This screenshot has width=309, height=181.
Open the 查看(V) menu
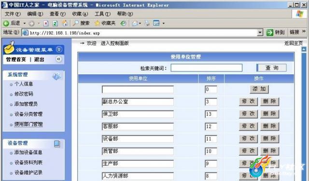pos(57,14)
